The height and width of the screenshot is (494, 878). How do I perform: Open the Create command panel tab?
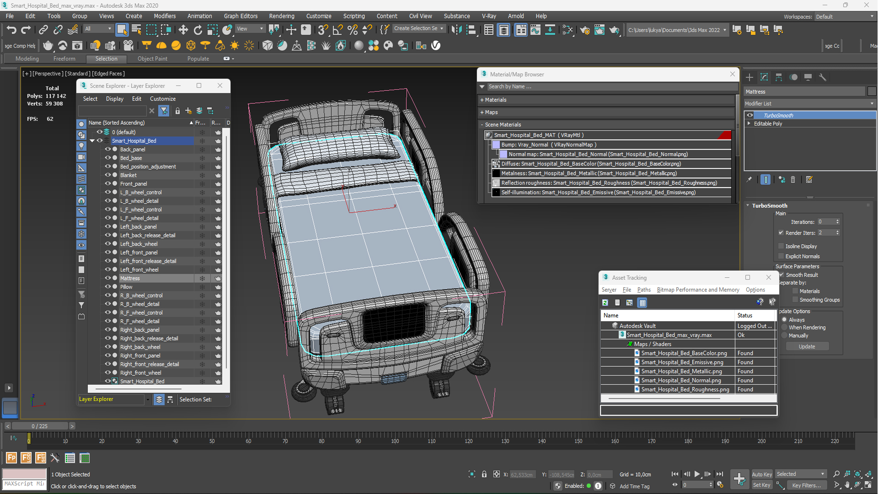coord(750,77)
